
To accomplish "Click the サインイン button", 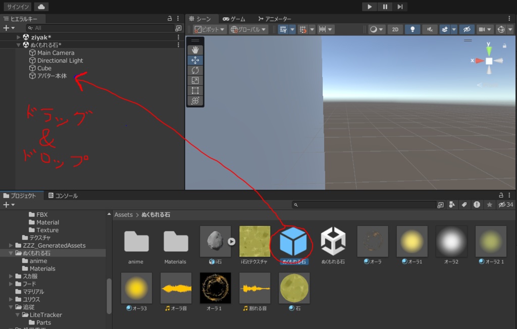I will click(x=18, y=7).
